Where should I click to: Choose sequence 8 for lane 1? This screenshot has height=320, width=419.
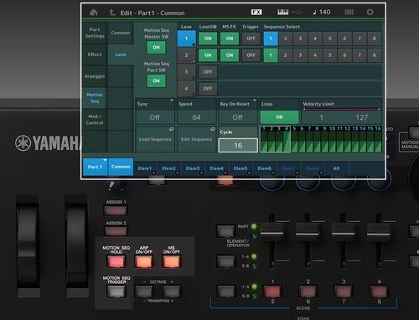[374, 39]
